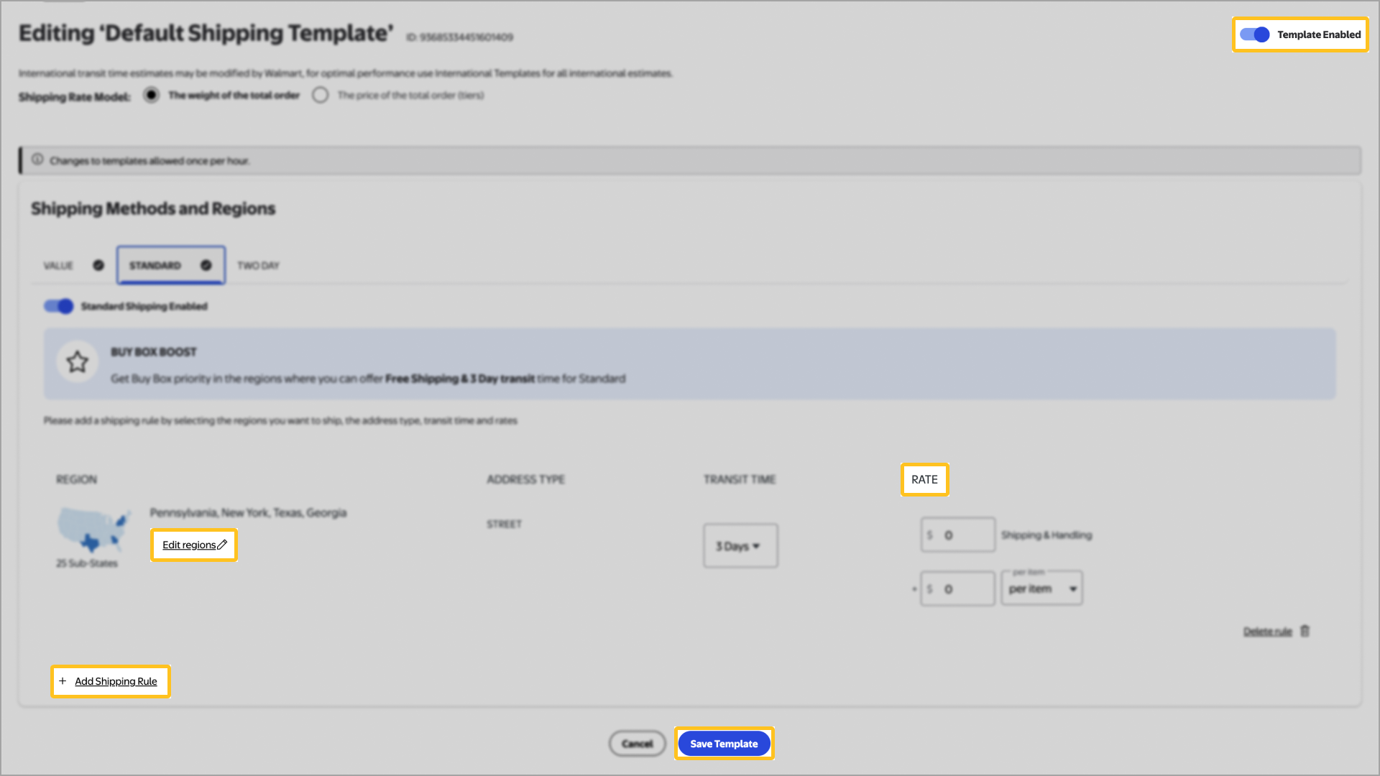Image resolution: width=1380 pixels, height=776 pixels.
Task: Click the pencil icon beside Edit regions
Action: [x=222, y=545]
